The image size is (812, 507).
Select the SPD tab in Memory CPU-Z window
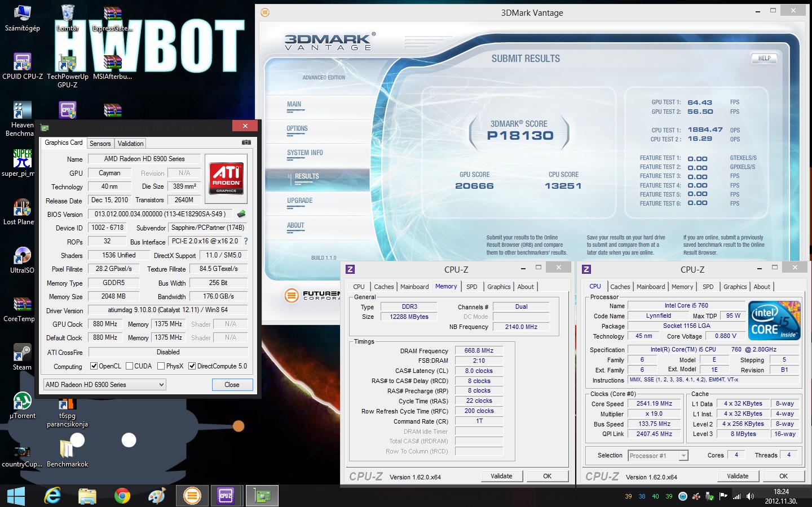[472, 287]
